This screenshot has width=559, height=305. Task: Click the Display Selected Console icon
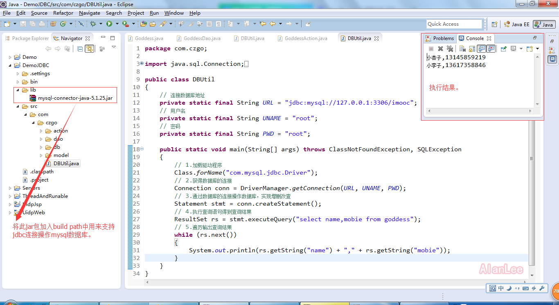click(x=513, y=49)
